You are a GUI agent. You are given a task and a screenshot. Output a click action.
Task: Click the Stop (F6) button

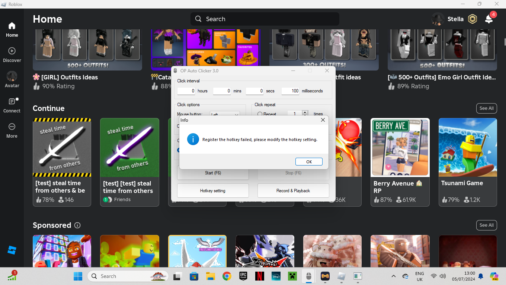293,173
